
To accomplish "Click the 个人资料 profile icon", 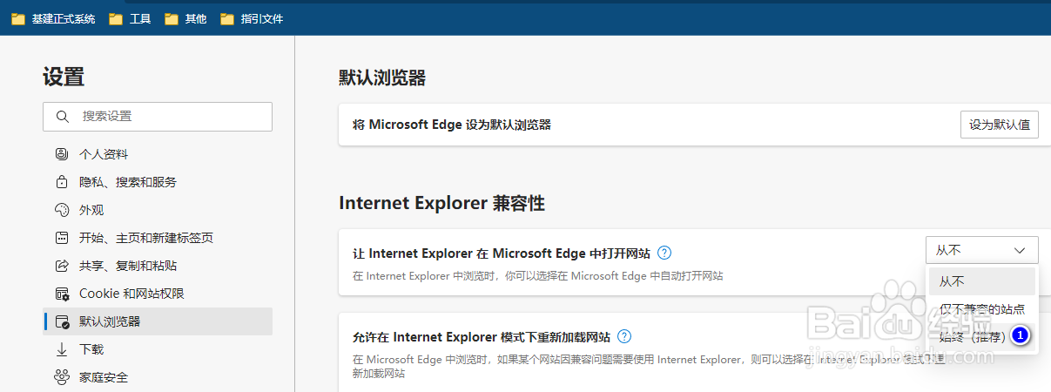I will pos(62,154).
